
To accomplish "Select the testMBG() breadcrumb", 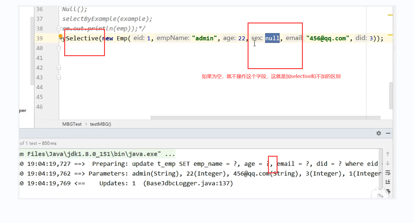I will pos(100,124).
